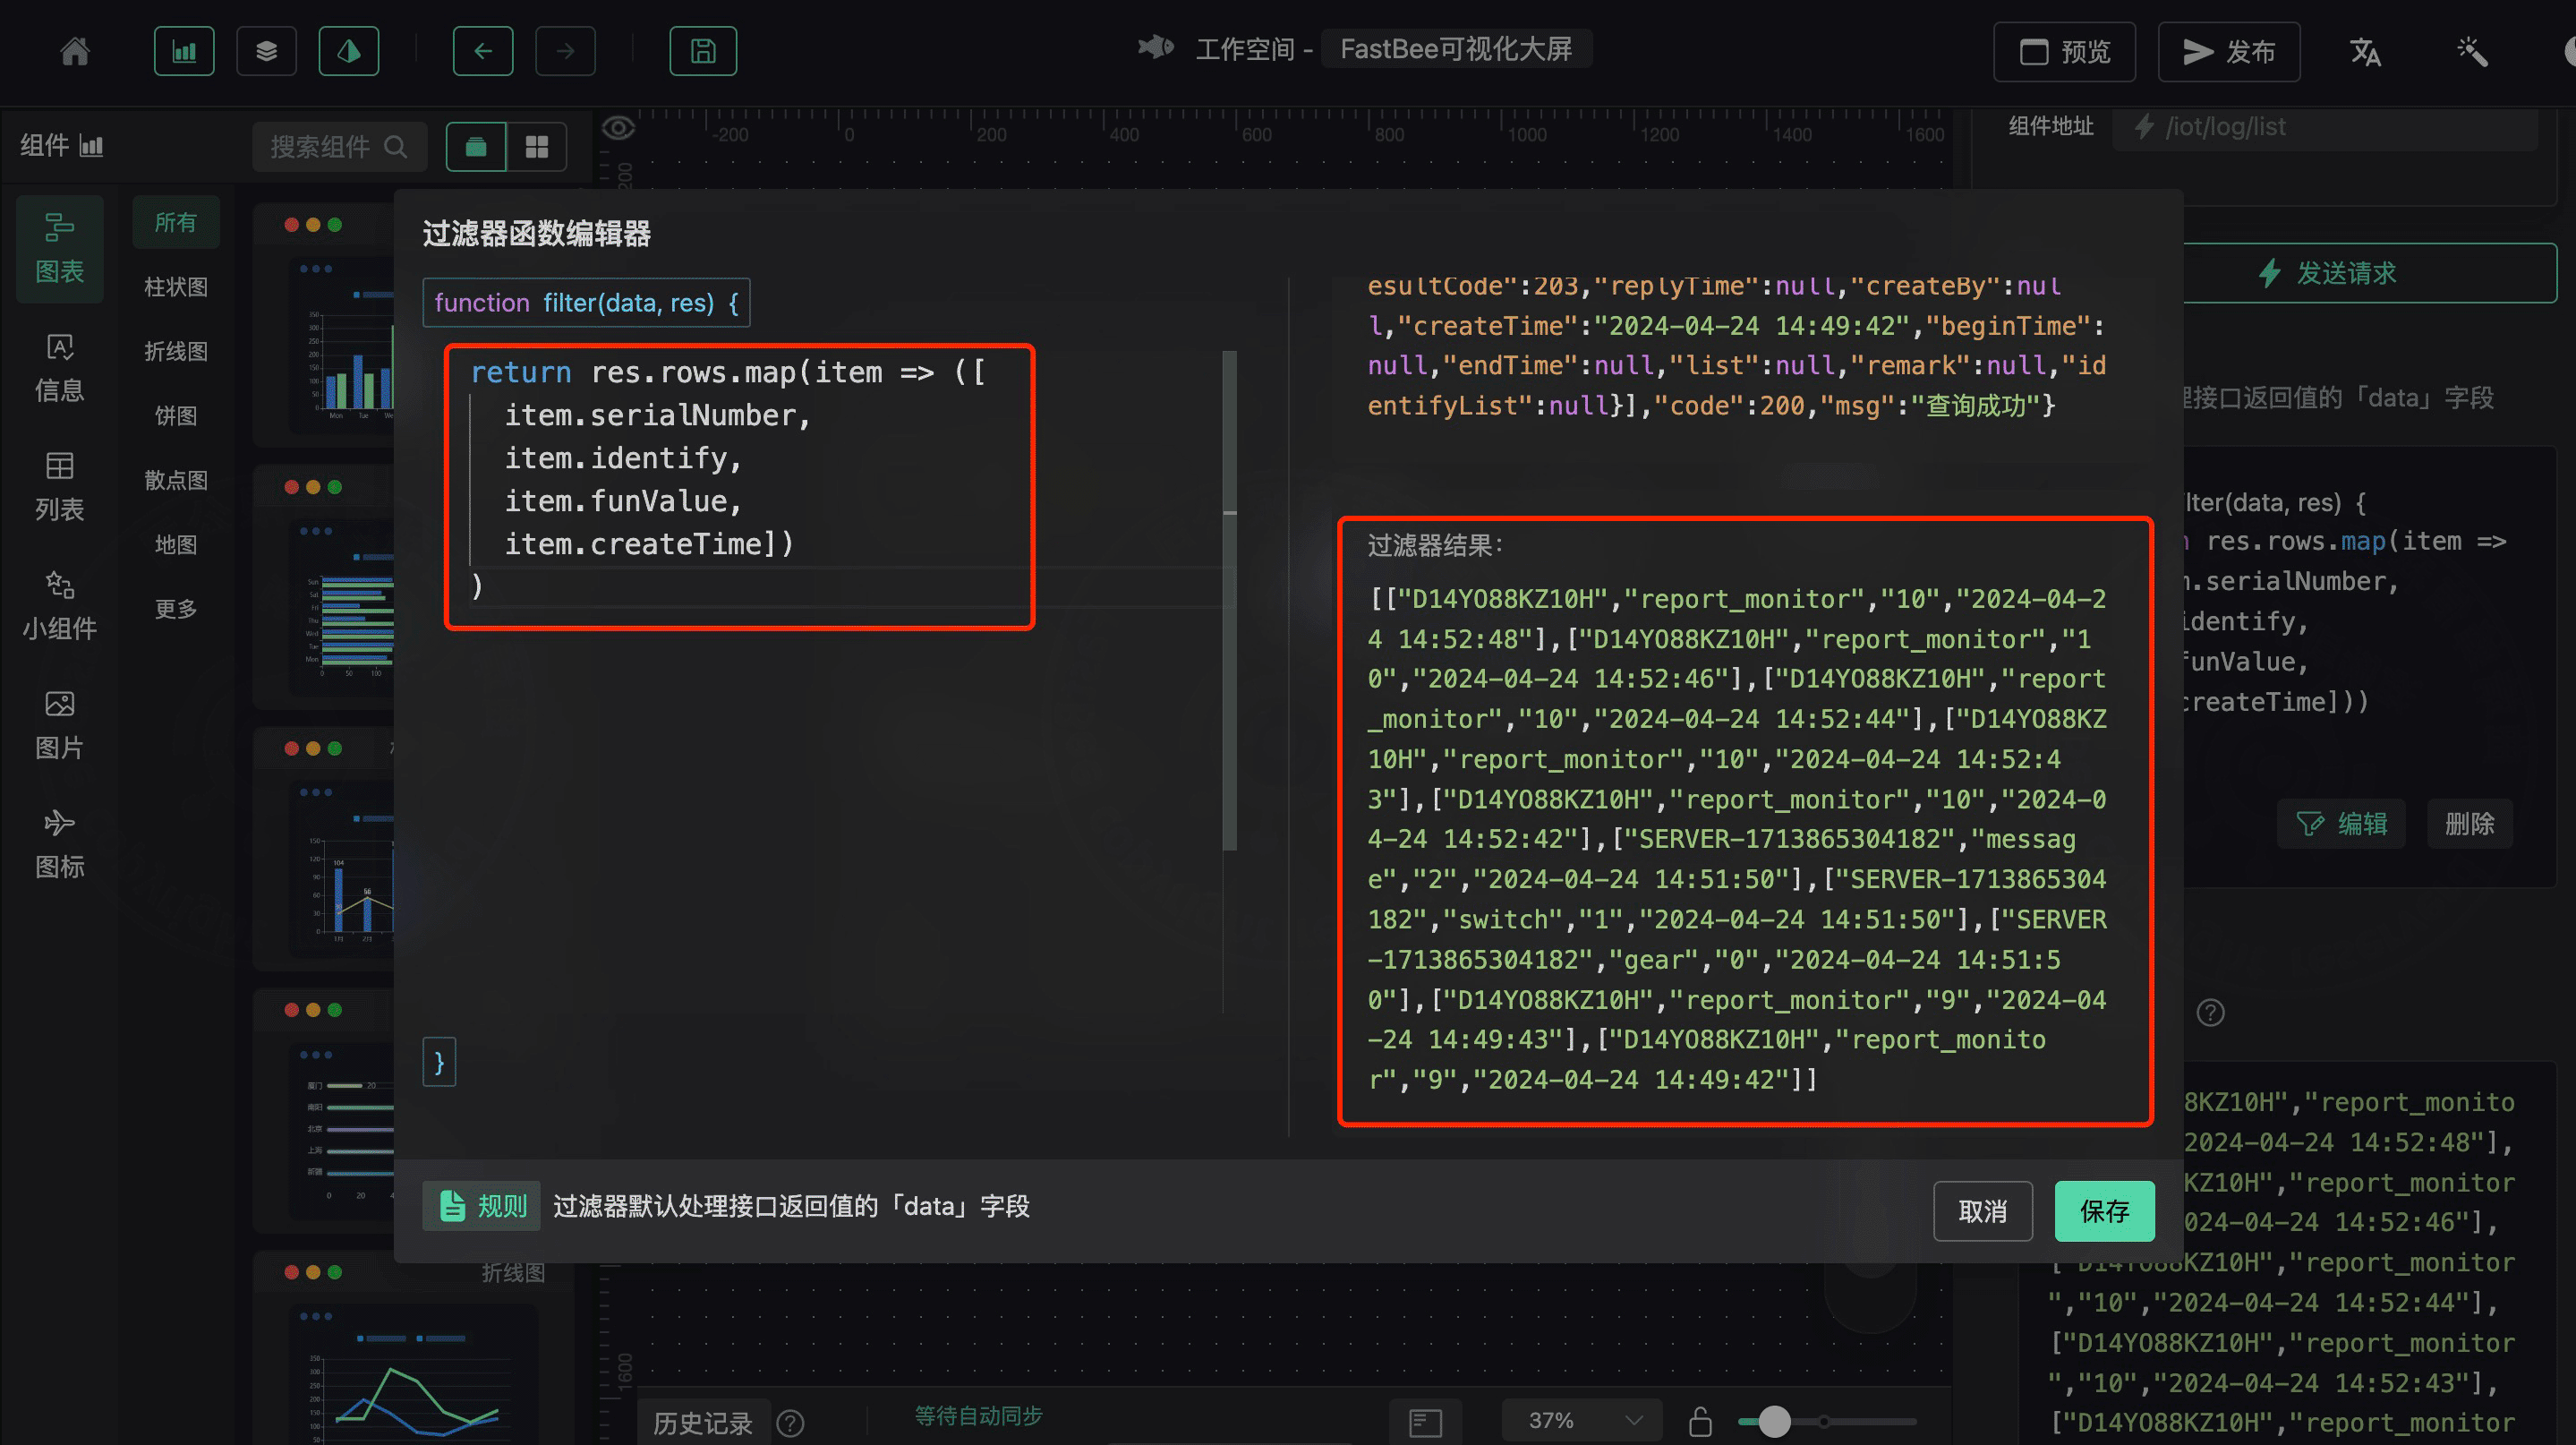Open the 历史记录 history panel
The height and width of the screenshot is (1445, 2576).
pyautogui.click(x=703, y=1423)
